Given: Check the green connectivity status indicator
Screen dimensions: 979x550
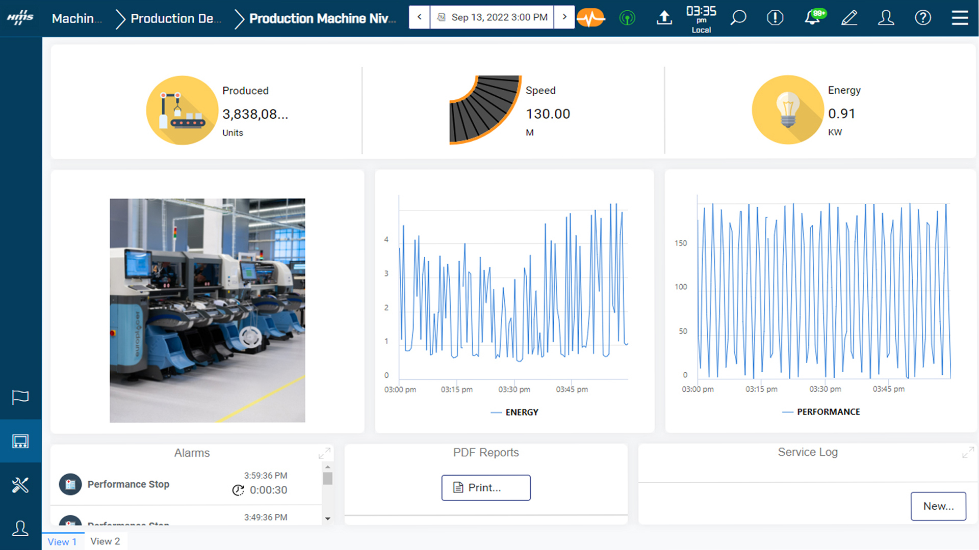Looking at the screenshot, I should pos(627,17).
